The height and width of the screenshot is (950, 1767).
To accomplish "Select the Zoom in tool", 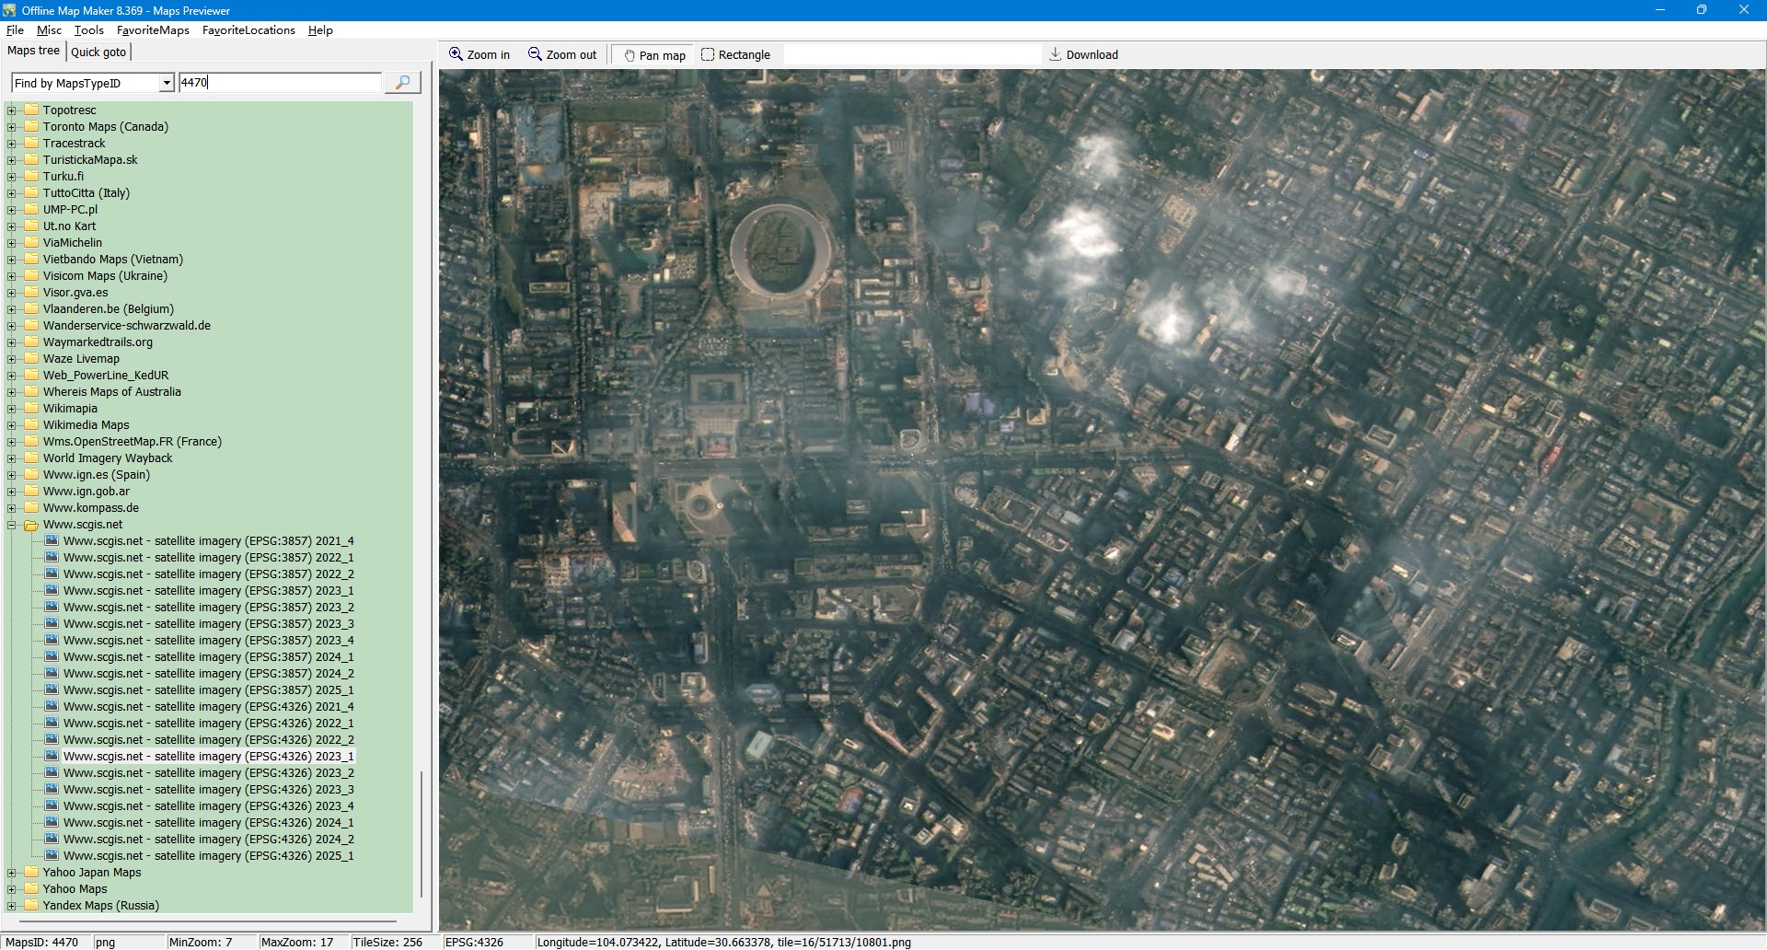I will (x=479, y=55).
